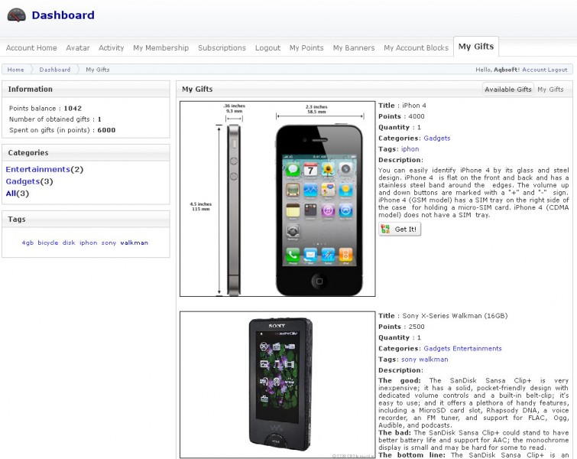Click the sony tag in Tags box
577x459 pixels.
109,243
